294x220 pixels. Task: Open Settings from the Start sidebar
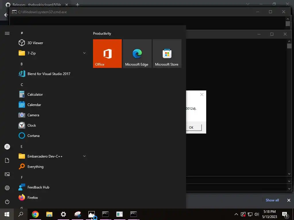pos(7,188)
